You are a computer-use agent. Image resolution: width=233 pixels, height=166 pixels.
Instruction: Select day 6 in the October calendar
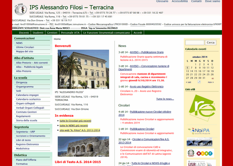point(187,68)
